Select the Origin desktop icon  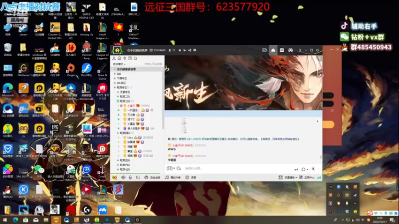[x=71, y=70]
